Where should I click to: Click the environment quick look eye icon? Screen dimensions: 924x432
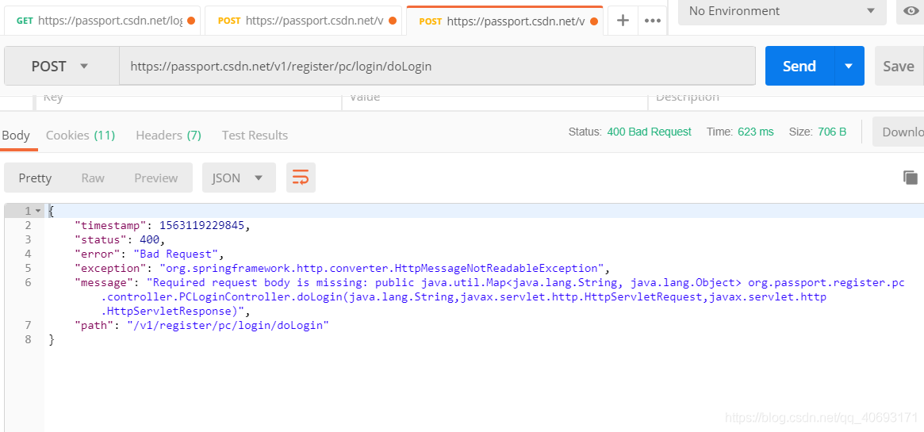point(910,11)
